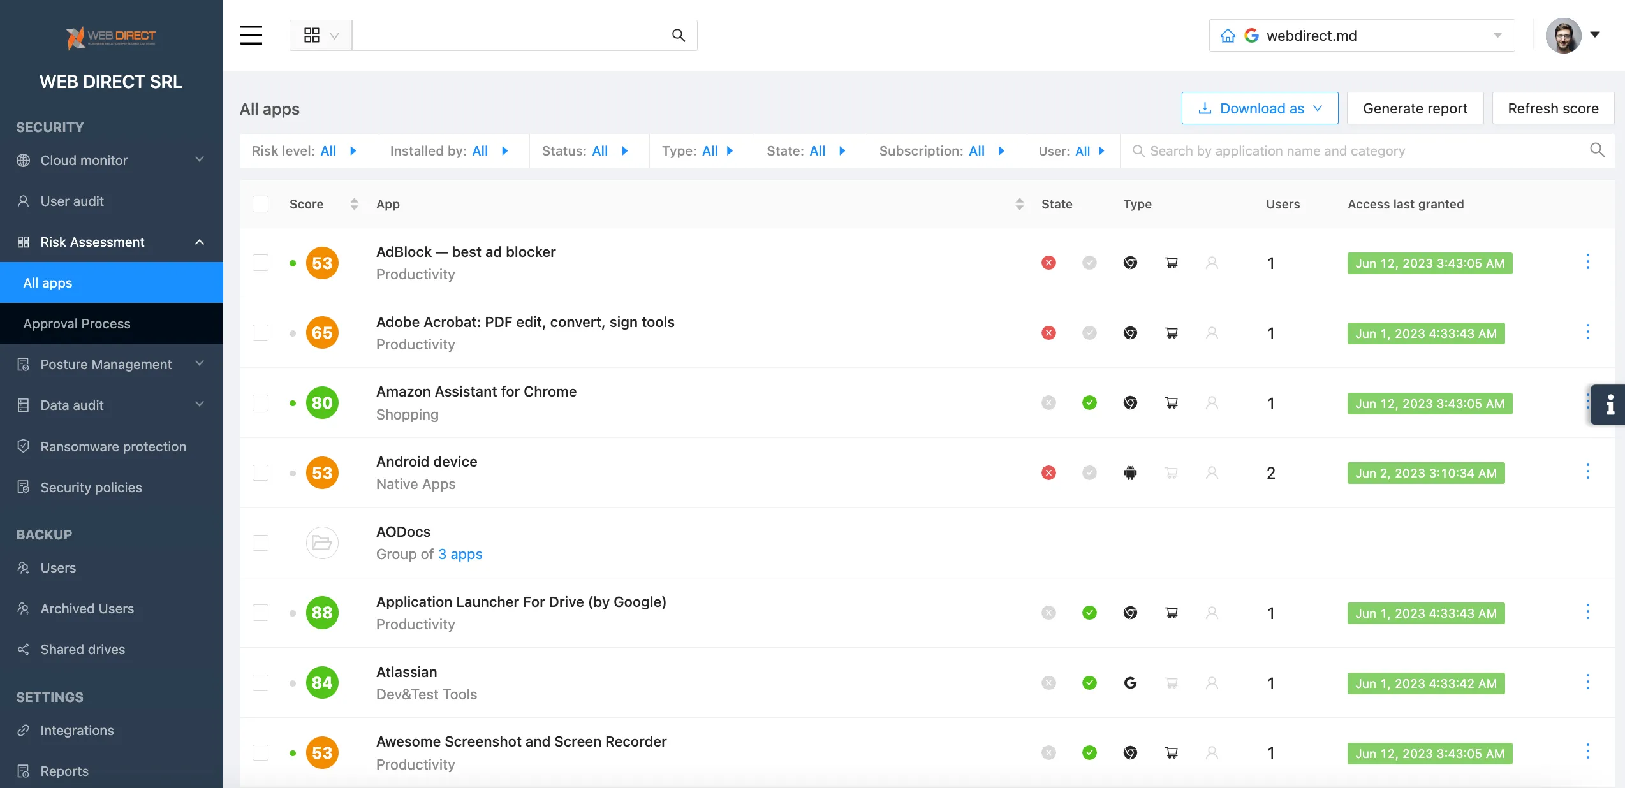1625x788 pixels.
Task: Click the three-dot actions menu on the Atlassian row
Action: (1587, 682)
